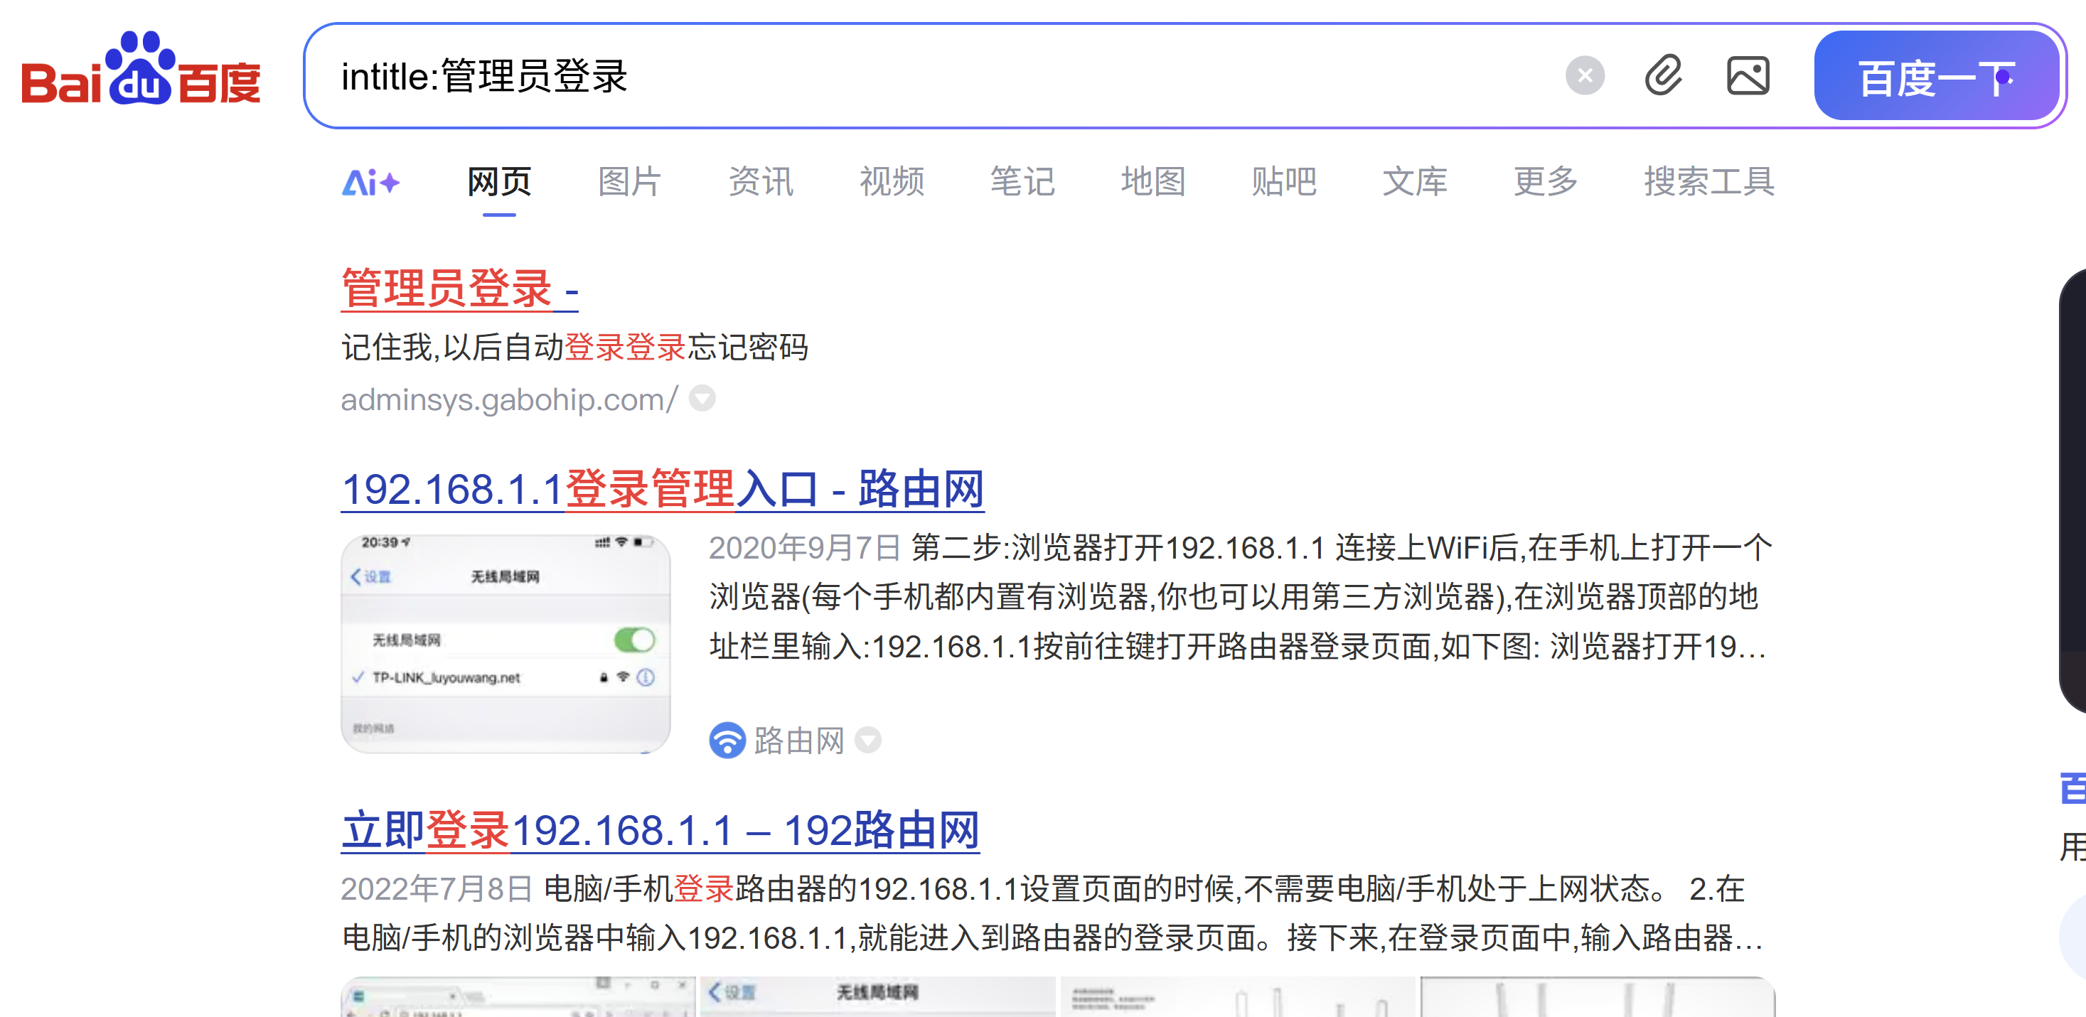Open the 地图 tab
This screenshot has width=2086, height=1017.
click(1152, 181)
